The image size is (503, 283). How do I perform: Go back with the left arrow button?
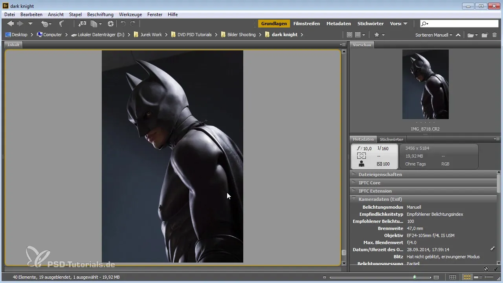click(x=11, y=24)
